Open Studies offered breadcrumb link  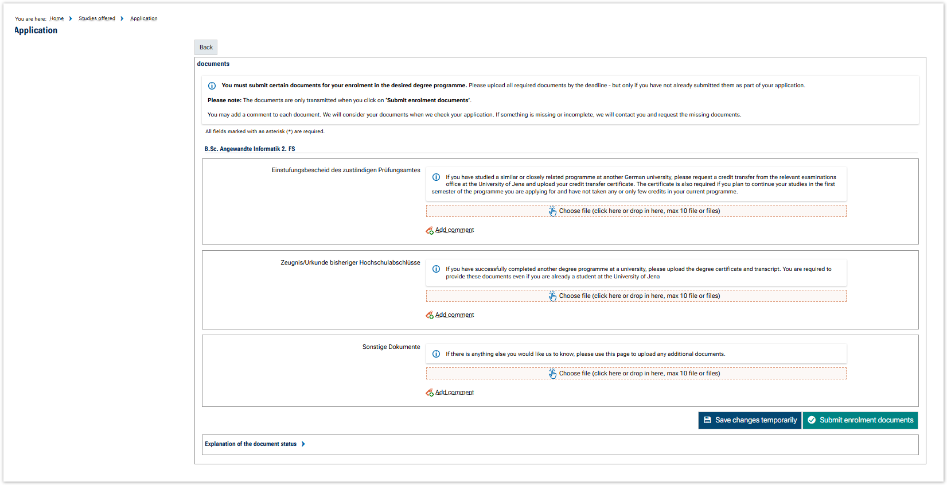coord(96,19)
